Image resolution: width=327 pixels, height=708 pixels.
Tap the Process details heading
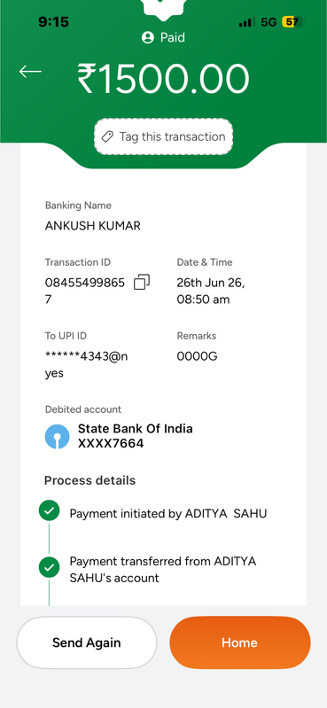pos(90,480)
